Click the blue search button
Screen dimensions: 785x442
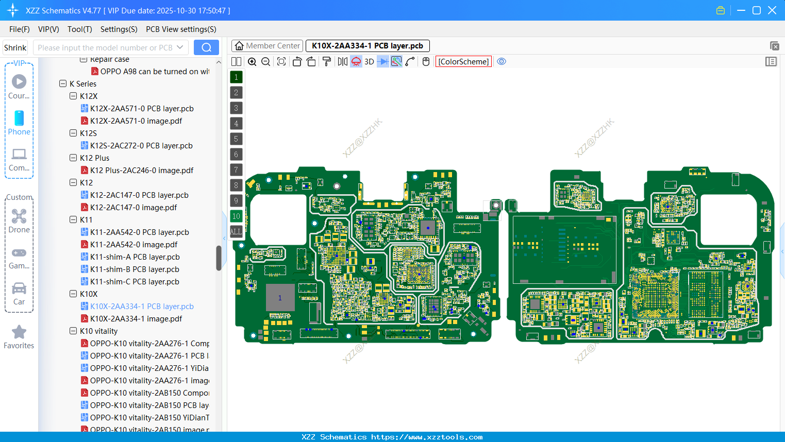tap(206, 47)
